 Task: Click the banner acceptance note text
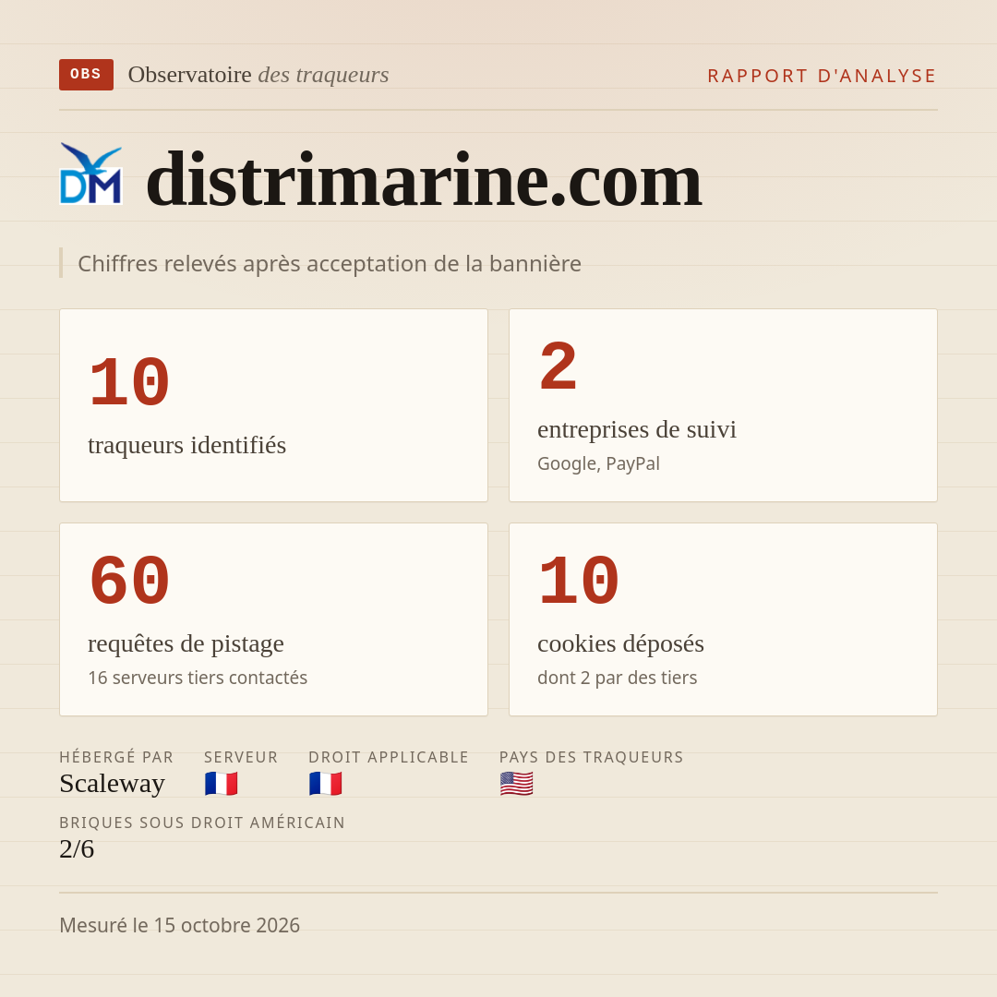point(330,263)
